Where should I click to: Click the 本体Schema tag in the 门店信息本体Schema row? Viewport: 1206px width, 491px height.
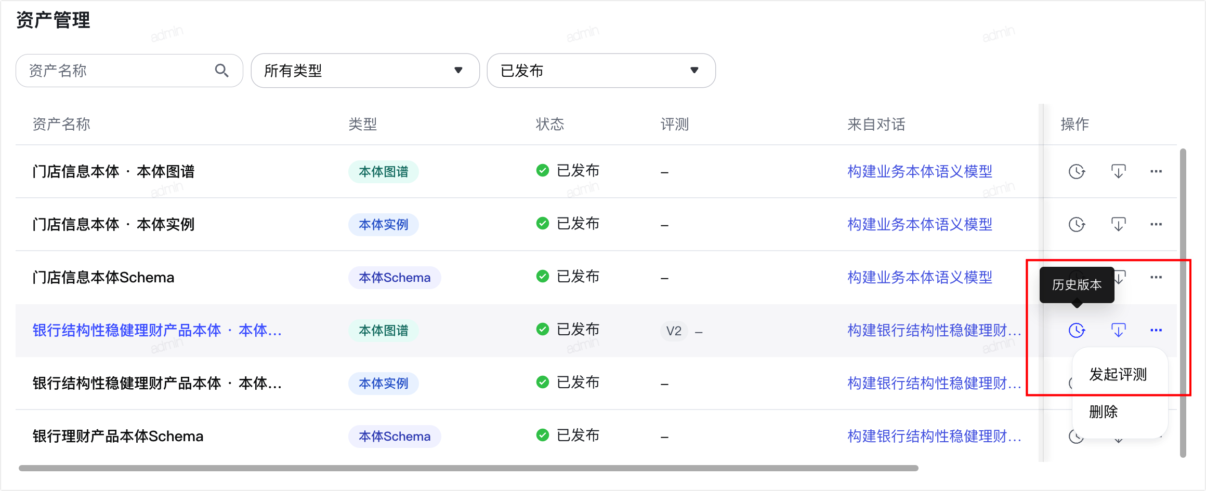tap(395, 278)
